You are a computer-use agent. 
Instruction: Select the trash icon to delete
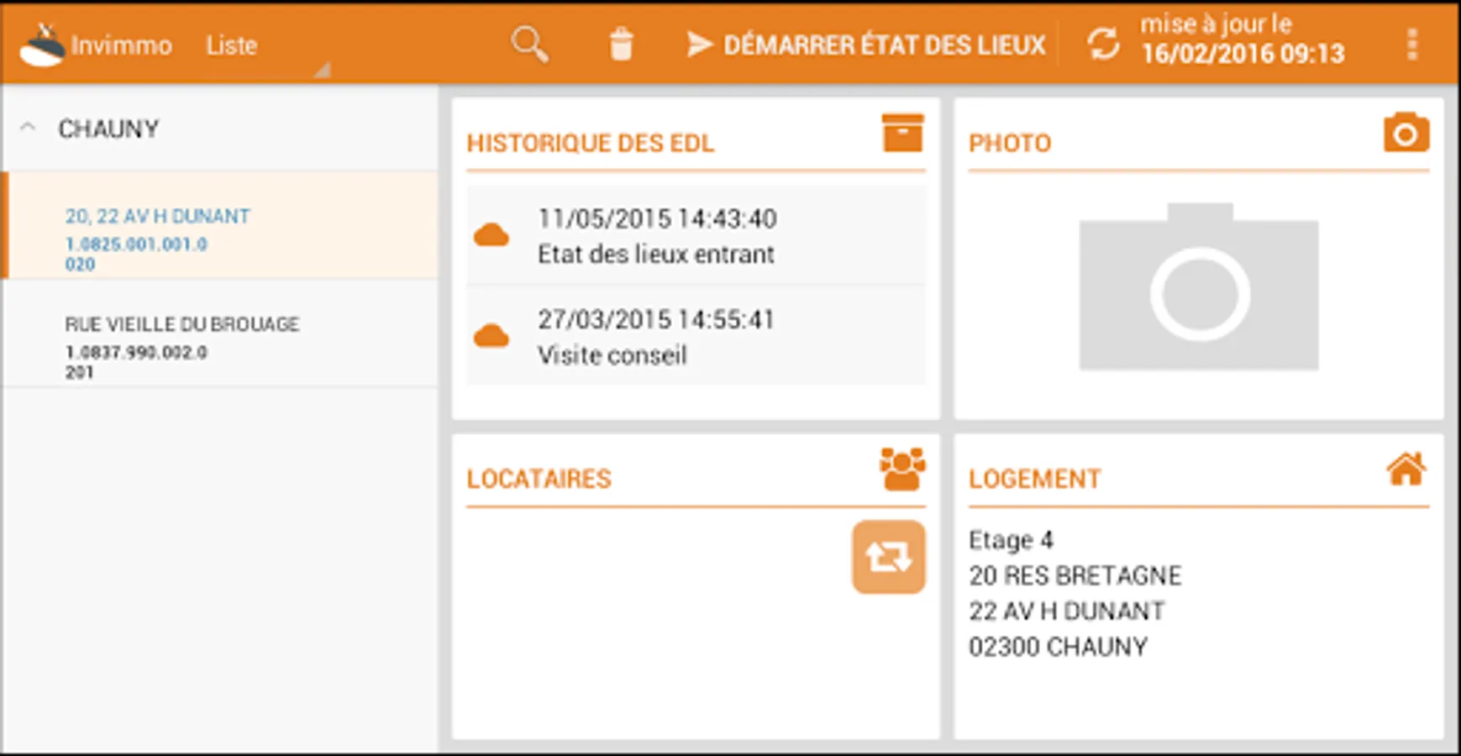point(622,43)
